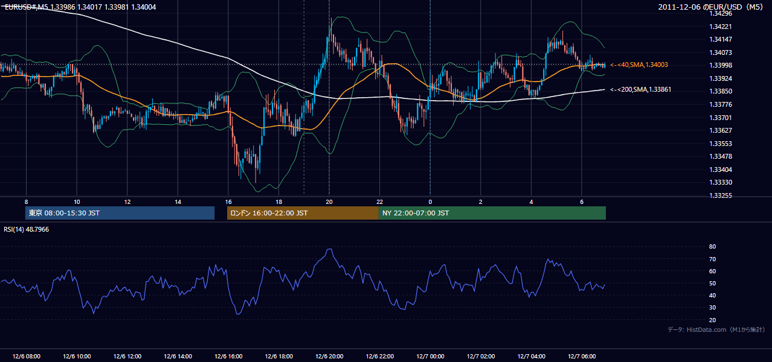Viewport: 772px width, 362px height.
Task: Click hour tick 18 under the price chart
Action: coord(278,202)
